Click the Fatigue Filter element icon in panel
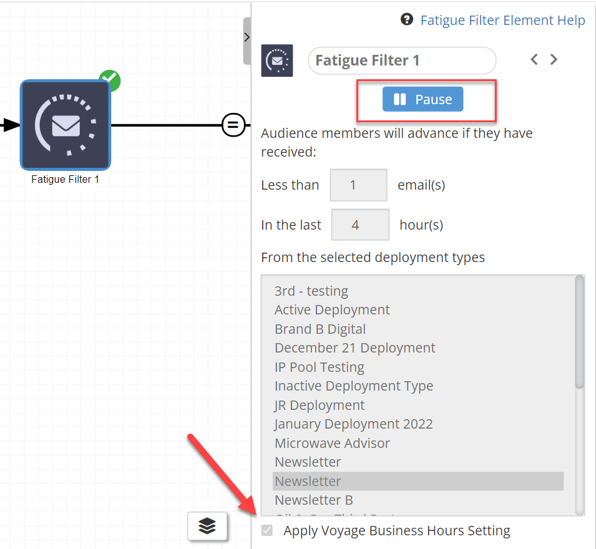Screen dimensions: 596x549 pos(277,61)
